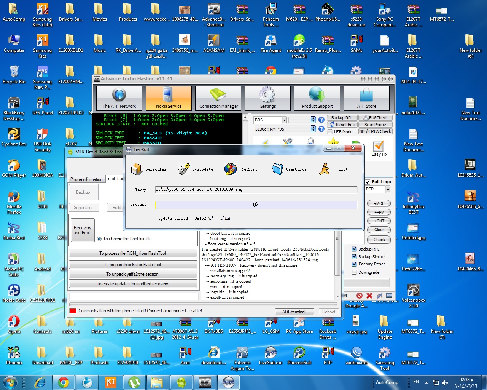Screen dimensions: 487x390
Task: Open the RED log color dropdown
Action: (388, 189)
